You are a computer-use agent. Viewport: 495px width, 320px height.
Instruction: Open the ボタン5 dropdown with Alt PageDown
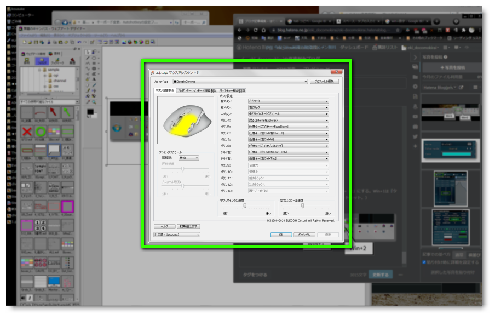tap(288, 127)
